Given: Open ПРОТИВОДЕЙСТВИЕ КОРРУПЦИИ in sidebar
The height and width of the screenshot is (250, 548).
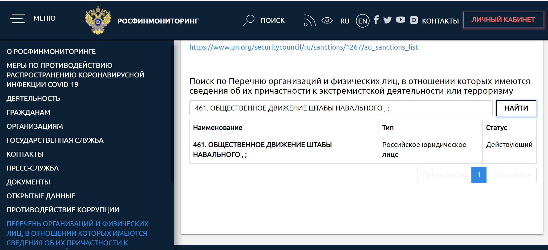Looking at the screenshot, I should 63,210.
